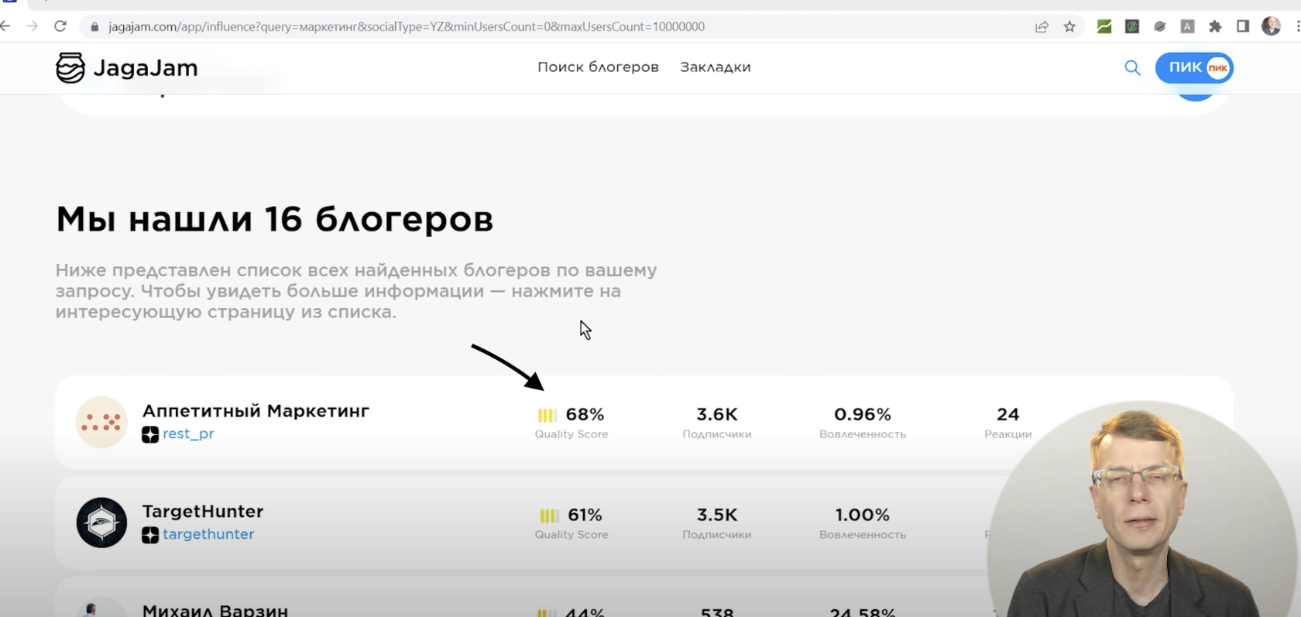Open the dark green square extension icon
This screenshot has width=1301, height=617.
click(1132, 27)
